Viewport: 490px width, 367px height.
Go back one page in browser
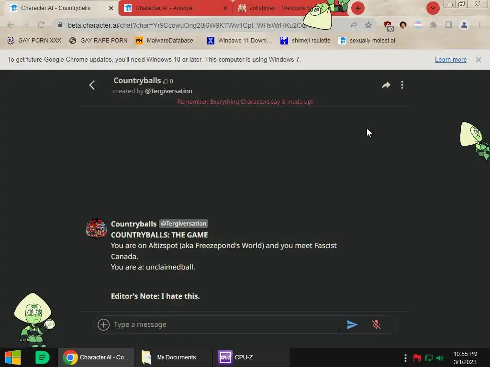pos(11,25)
